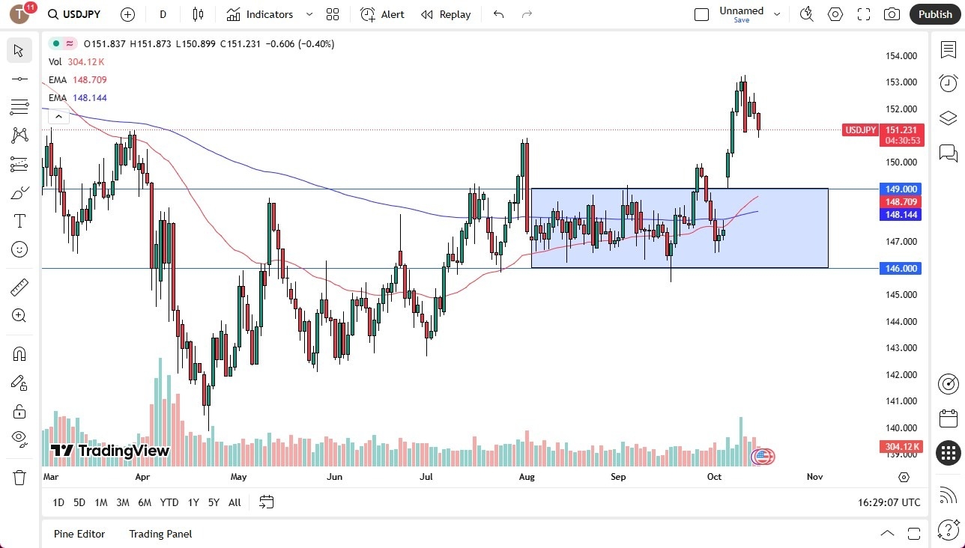This screenshot has height=548, width=965.
Task: Click the USDJPY symbol search field
Action: 75,14
